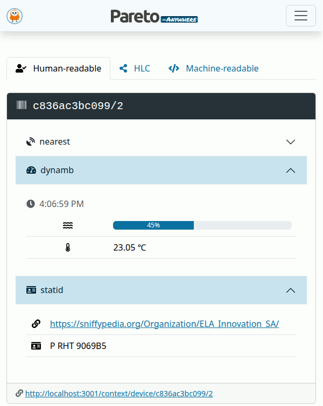This screenshot has height=406, width=323.
Task: Click the up chevron on dynamb row
Action: [291, 170]
